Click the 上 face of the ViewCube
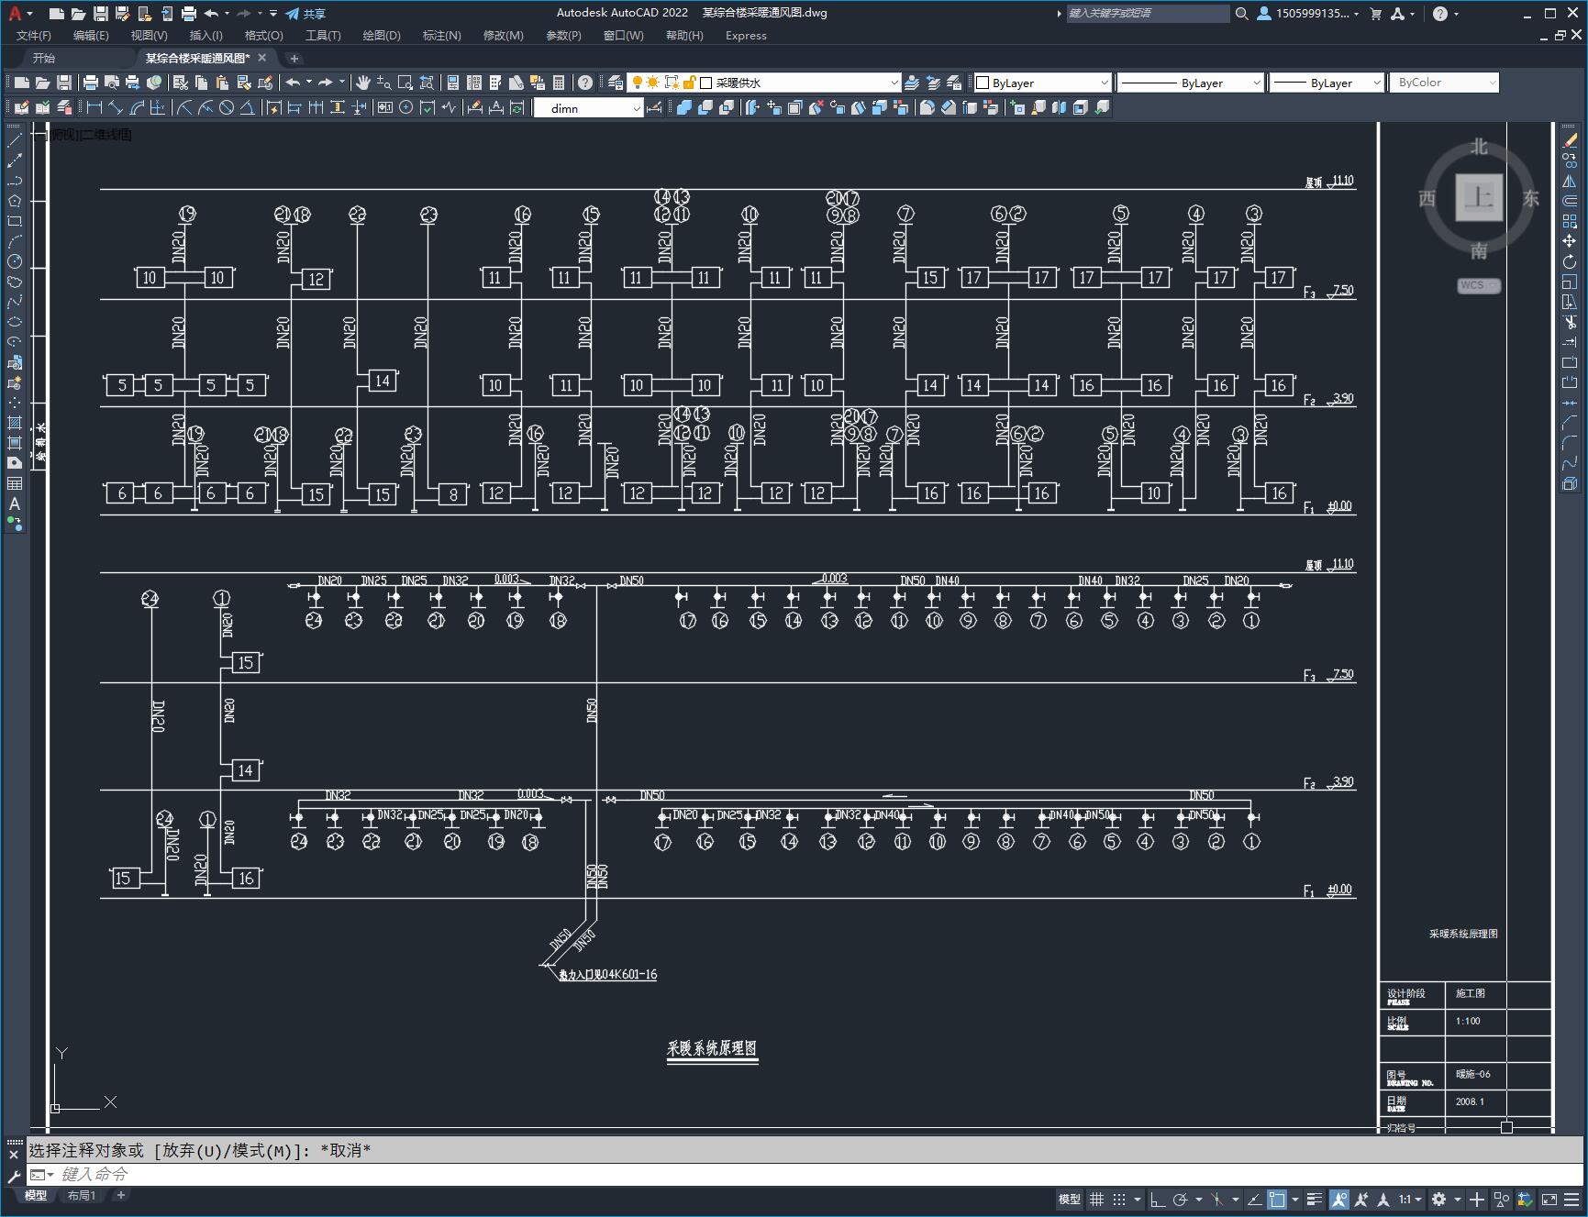The height and width of the screenshot is (1217, 1588). coord(1479,197)
